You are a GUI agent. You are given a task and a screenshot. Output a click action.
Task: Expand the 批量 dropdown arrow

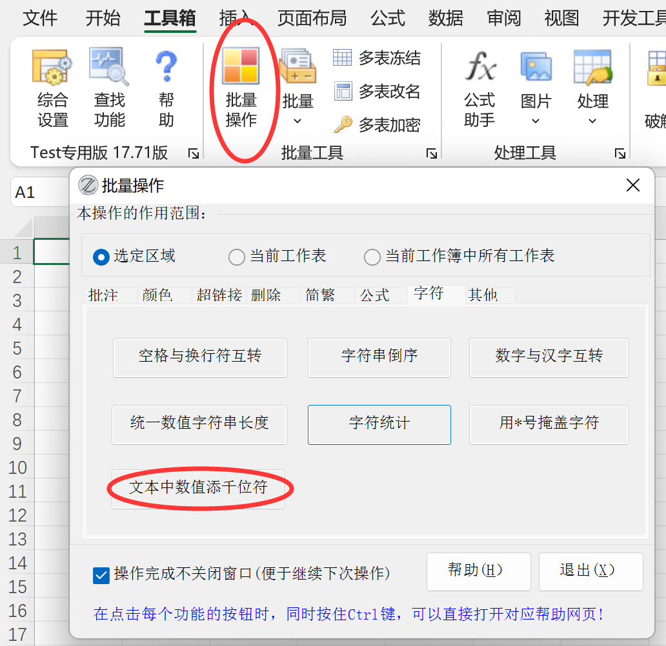click(298, 121)
